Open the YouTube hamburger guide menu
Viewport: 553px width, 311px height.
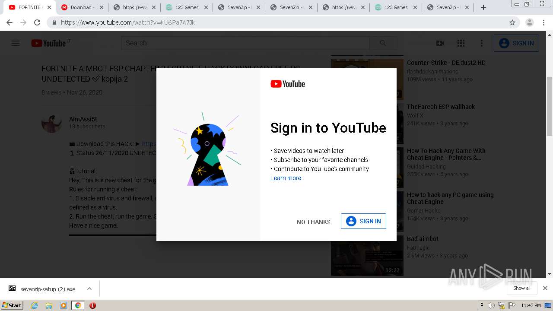point(16,43)
